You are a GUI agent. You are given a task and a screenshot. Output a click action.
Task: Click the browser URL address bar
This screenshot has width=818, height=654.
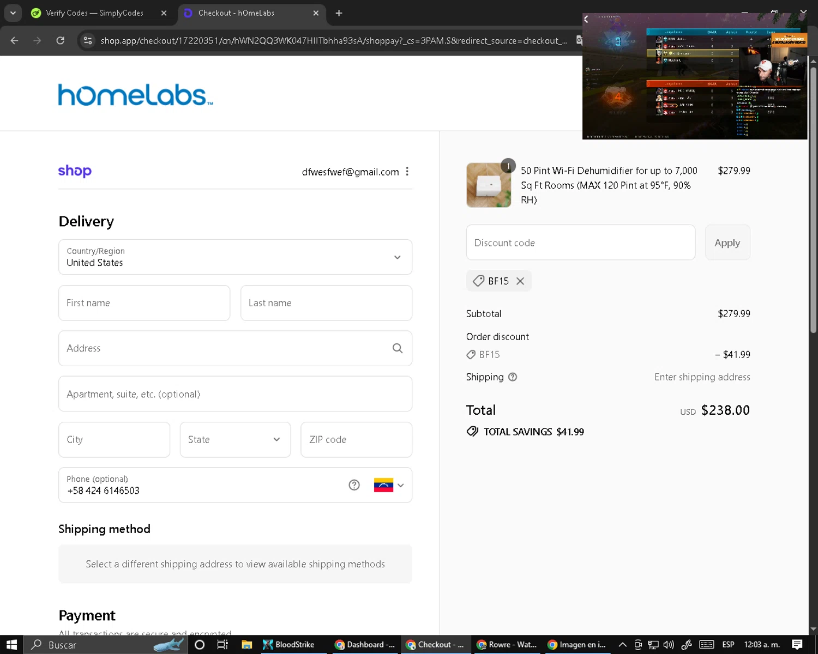click(333, 40)
